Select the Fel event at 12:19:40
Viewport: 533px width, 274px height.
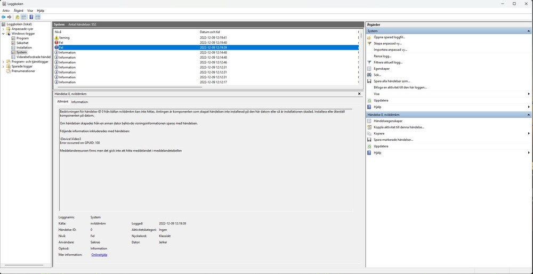tap(206, 43)
